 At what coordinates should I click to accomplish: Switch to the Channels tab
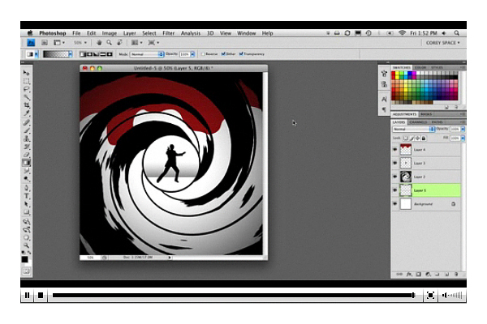418,122
